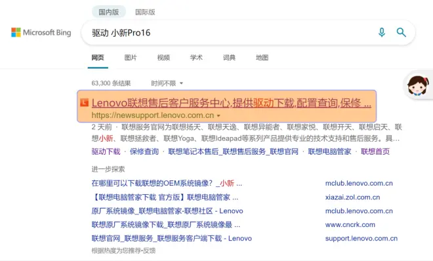
Task: Open the 联想首页 sublink
Action: pyautogui.click(x=375, y=151)
